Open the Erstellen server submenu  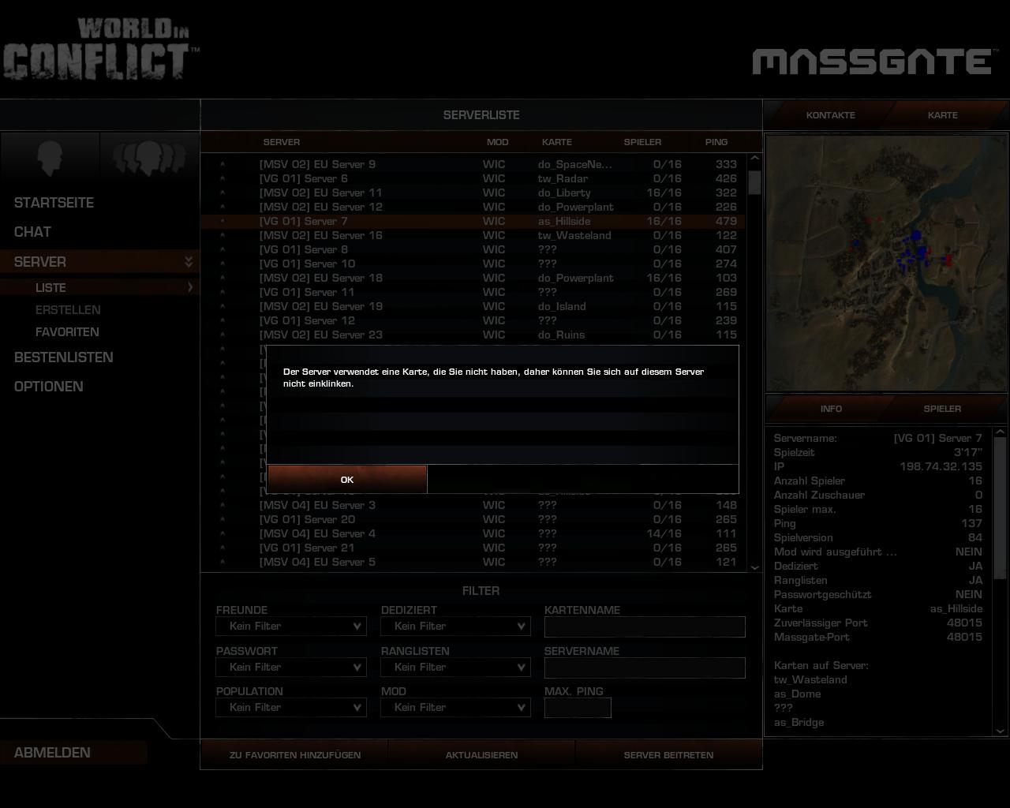(x=68, y=309)
